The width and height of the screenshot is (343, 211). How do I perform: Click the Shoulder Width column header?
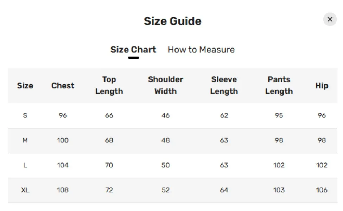(165, 85)
